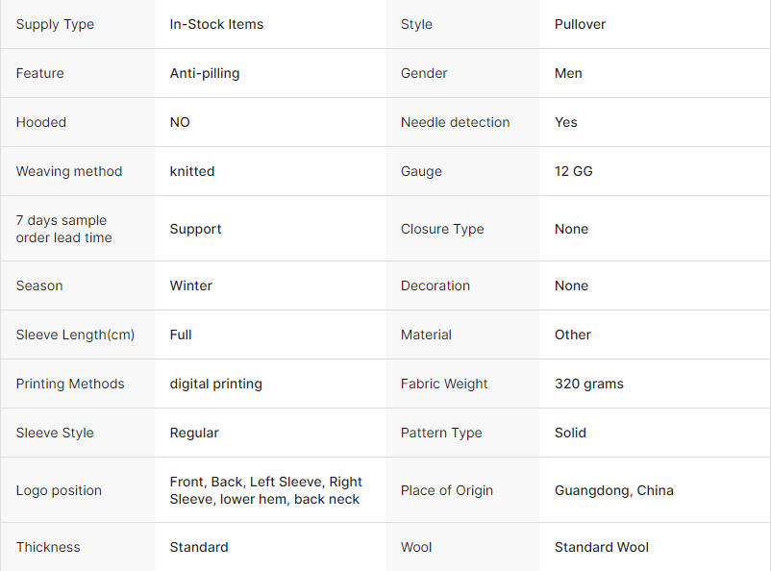Image resolution: width=771 pixels, height=571 pixels.
Task: Select the Logo position value text
Action: [x=266, y=490]
